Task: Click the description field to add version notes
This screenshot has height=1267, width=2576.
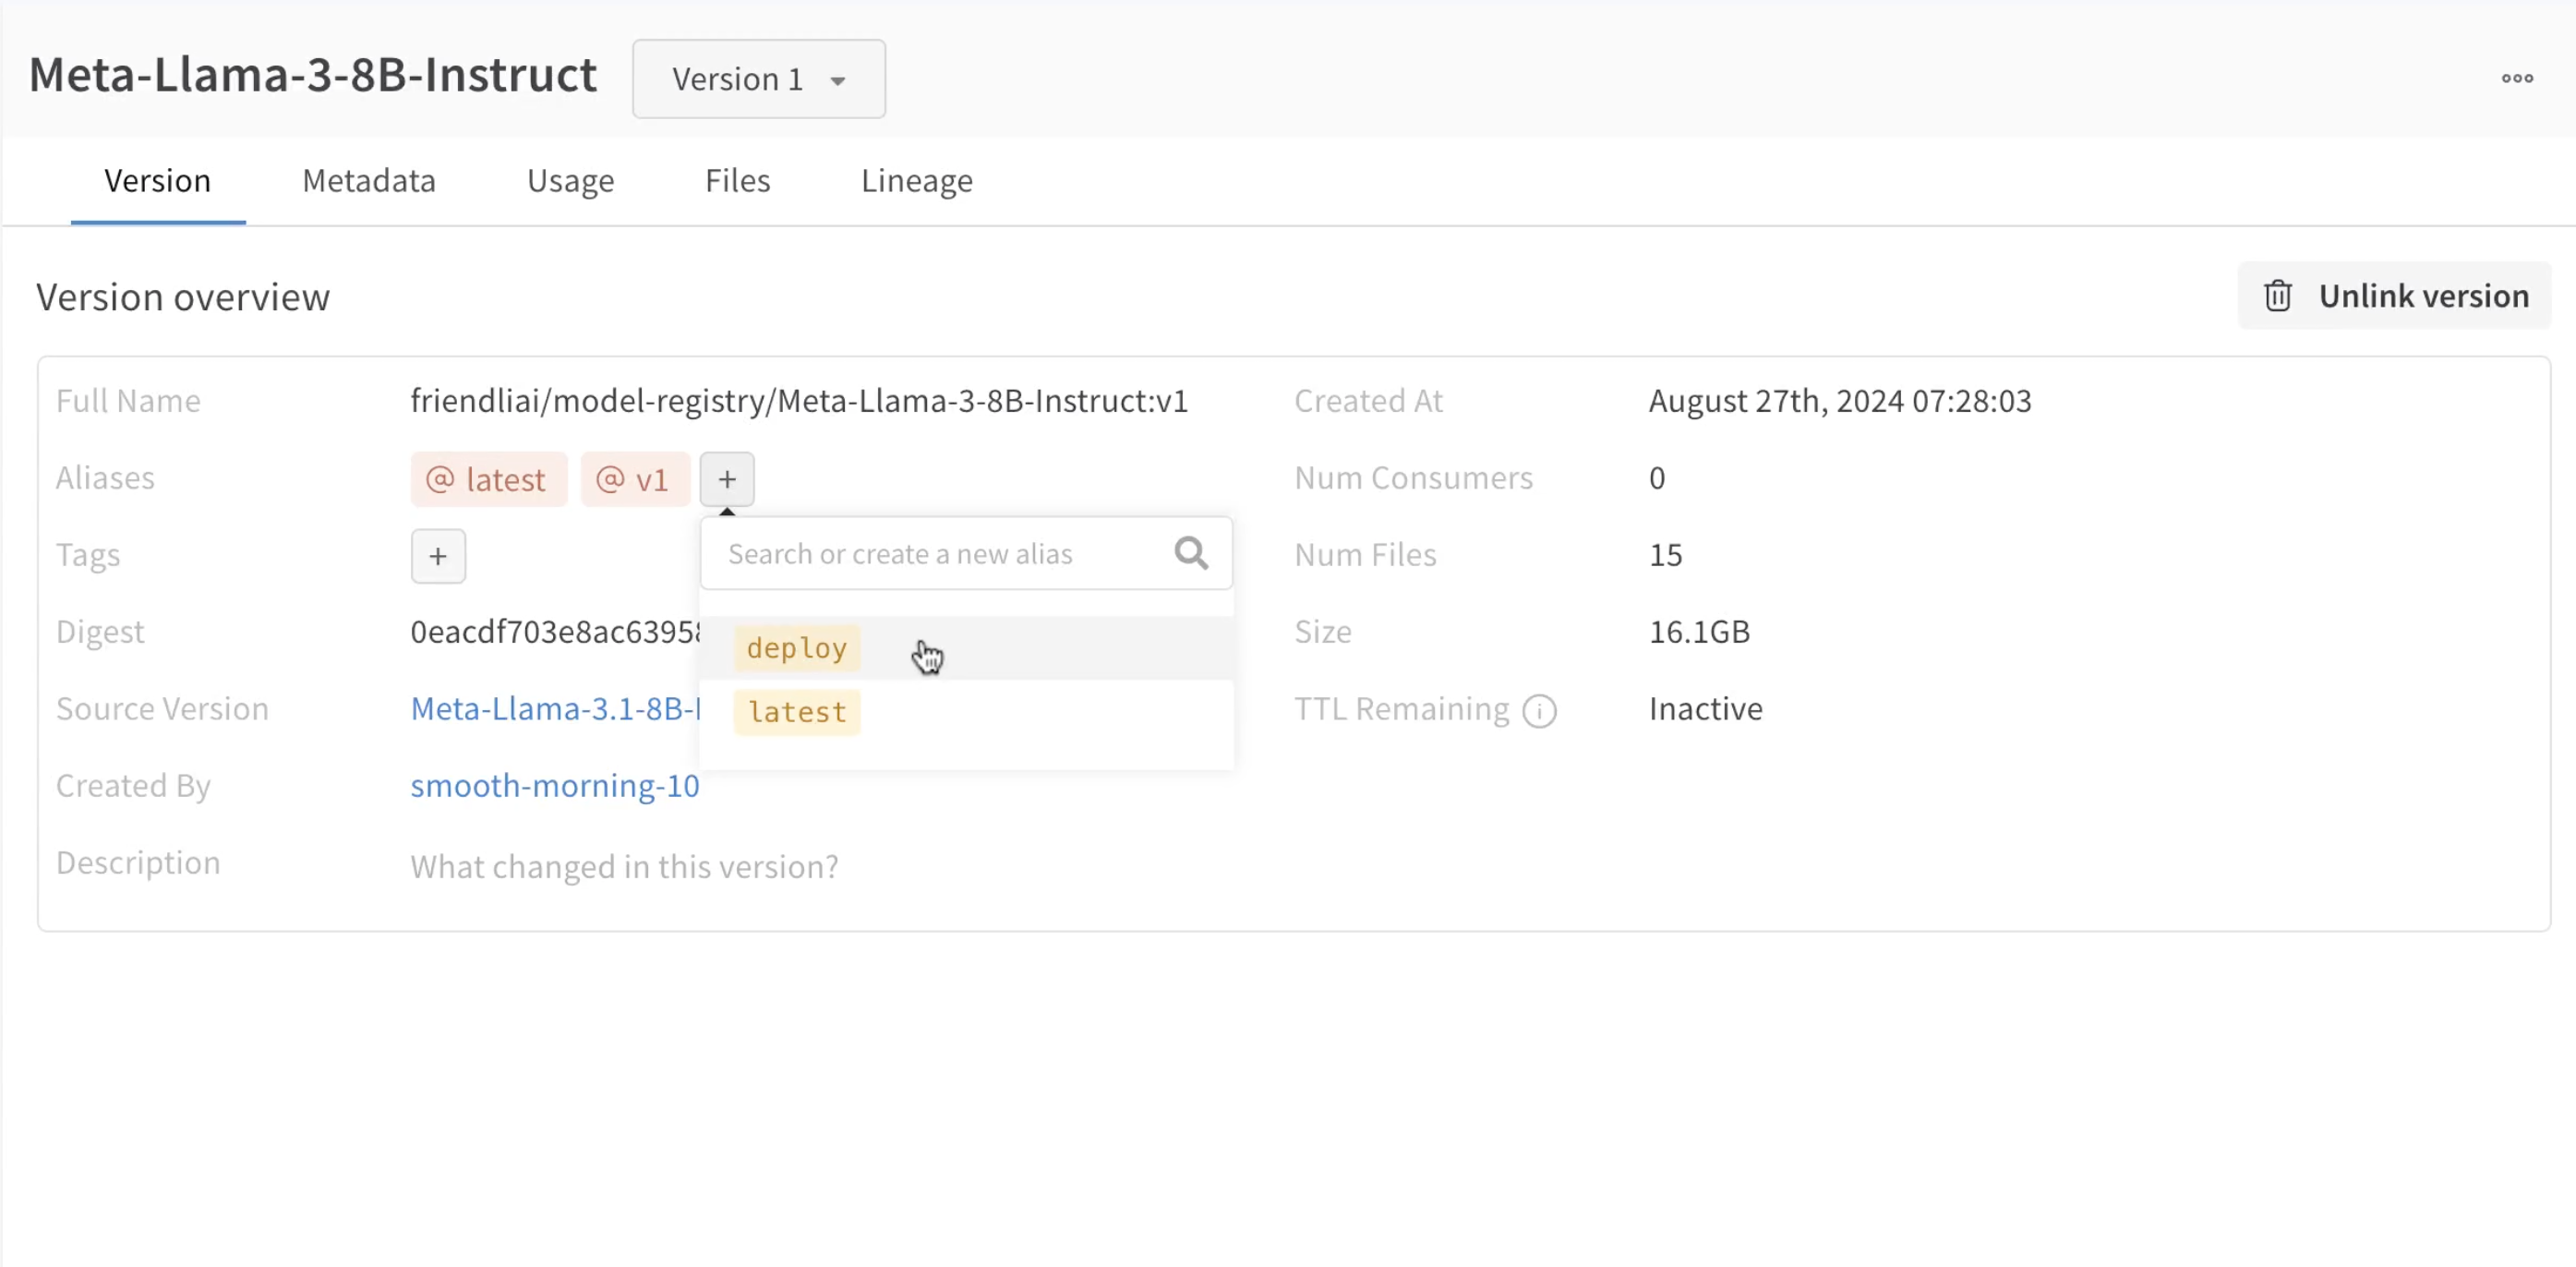Action: click(624, 867)
